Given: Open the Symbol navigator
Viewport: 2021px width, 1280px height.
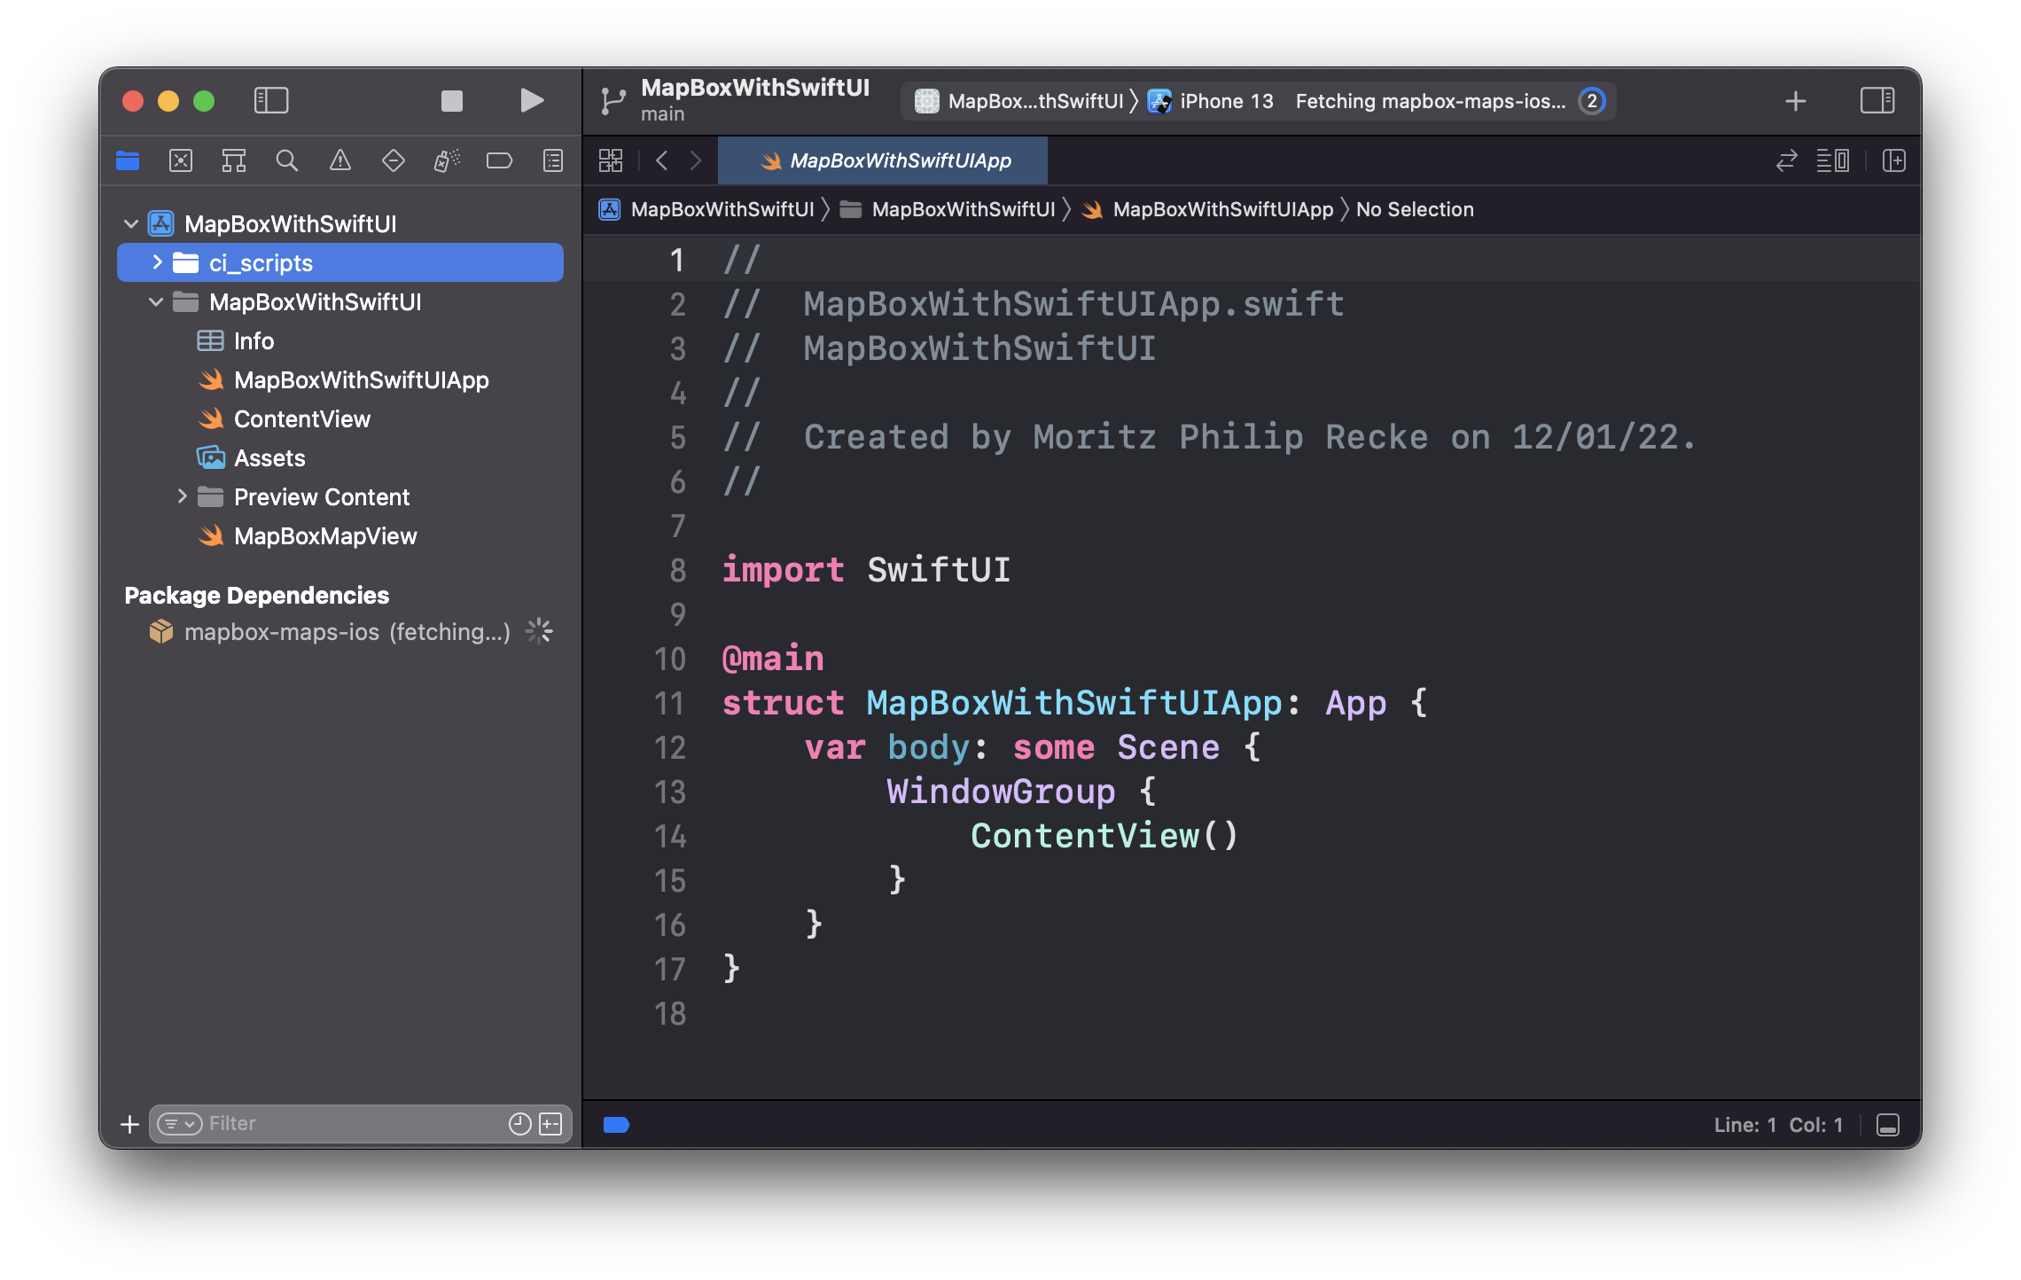Looking at the screenshot, I should pyautogui.click(x=233, y=160).
